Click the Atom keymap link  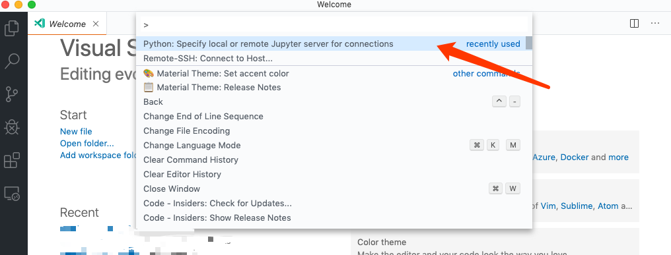[x=608, y=206]
